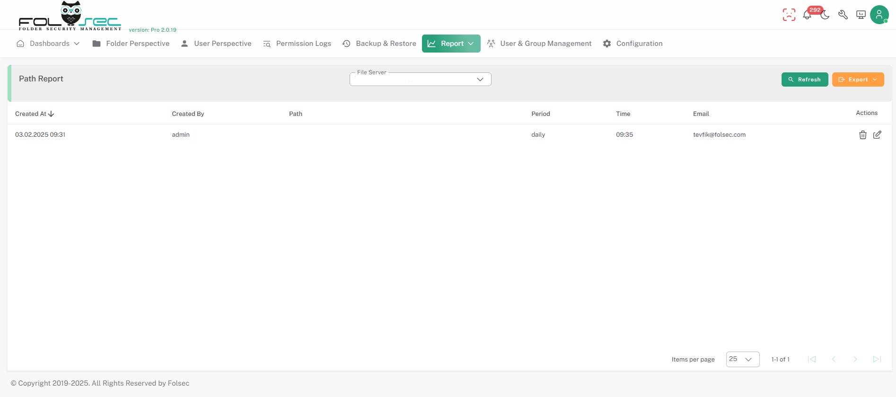Click the face scan icon in header
The width and height of the screenshot is (896, 397).
click(789, 15)
